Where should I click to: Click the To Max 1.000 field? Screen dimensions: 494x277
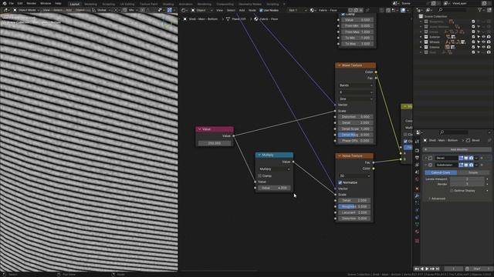pos(357,44)
